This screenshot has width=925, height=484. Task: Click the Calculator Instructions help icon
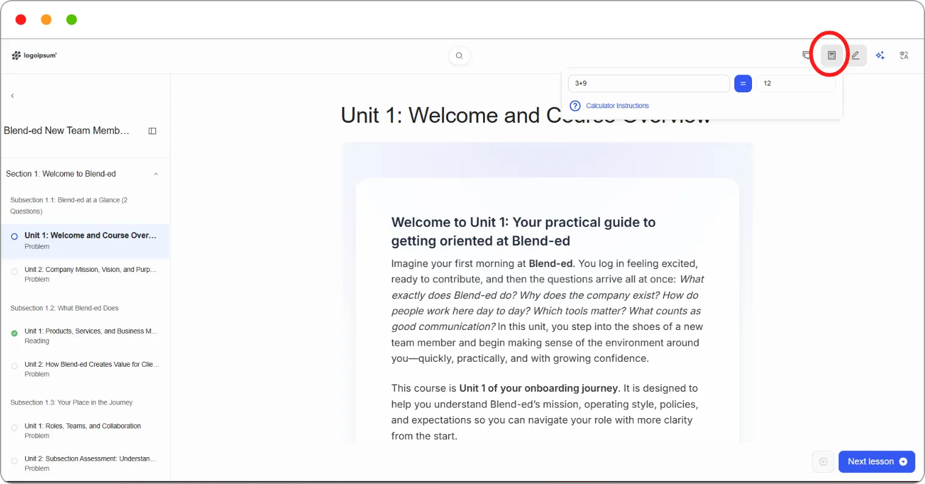(x=575, y=106)
